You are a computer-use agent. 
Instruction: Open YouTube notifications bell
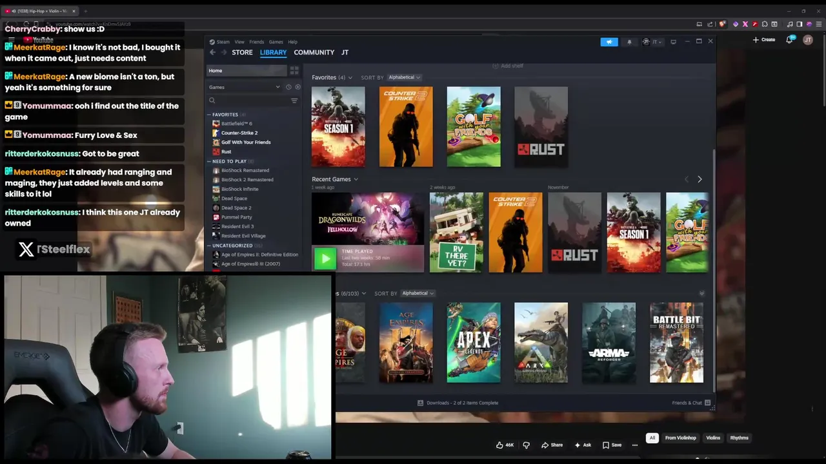[x=789, y=39]
